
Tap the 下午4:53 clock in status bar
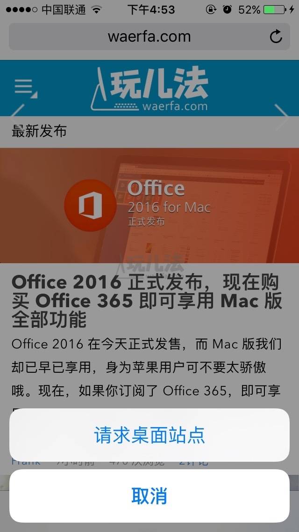(151, 10)
